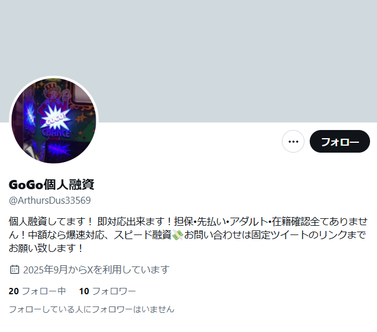Click the calendar icon beside join date
Viewport: 377px width, 332px height.
tap(14, 269)
